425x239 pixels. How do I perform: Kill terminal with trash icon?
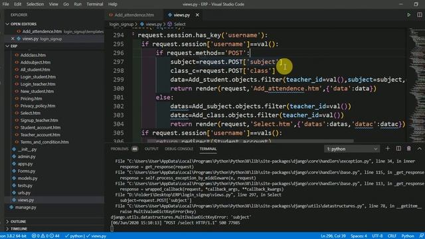tap(409, 149)
